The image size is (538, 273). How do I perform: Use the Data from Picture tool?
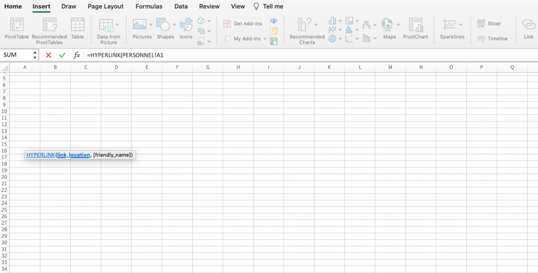point(108,29)
